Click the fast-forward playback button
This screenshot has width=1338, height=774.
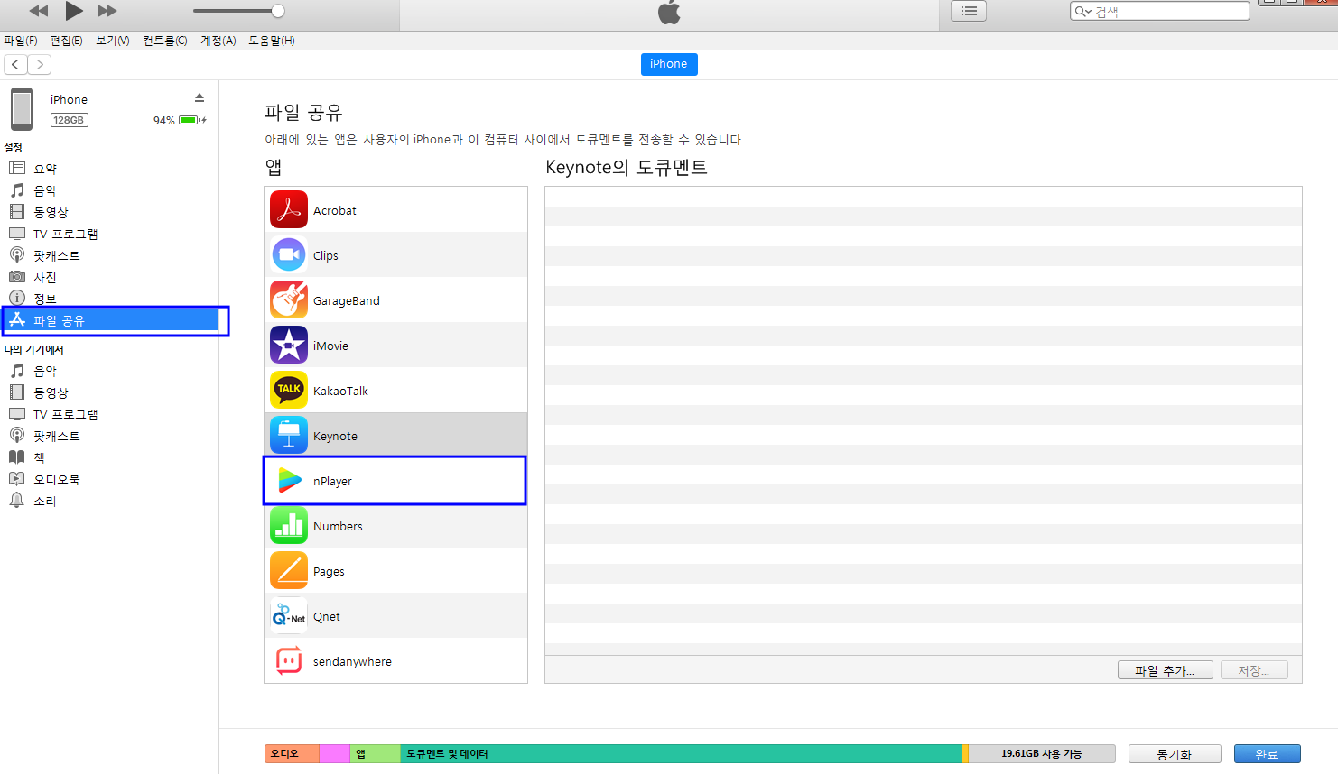(107, 11)
